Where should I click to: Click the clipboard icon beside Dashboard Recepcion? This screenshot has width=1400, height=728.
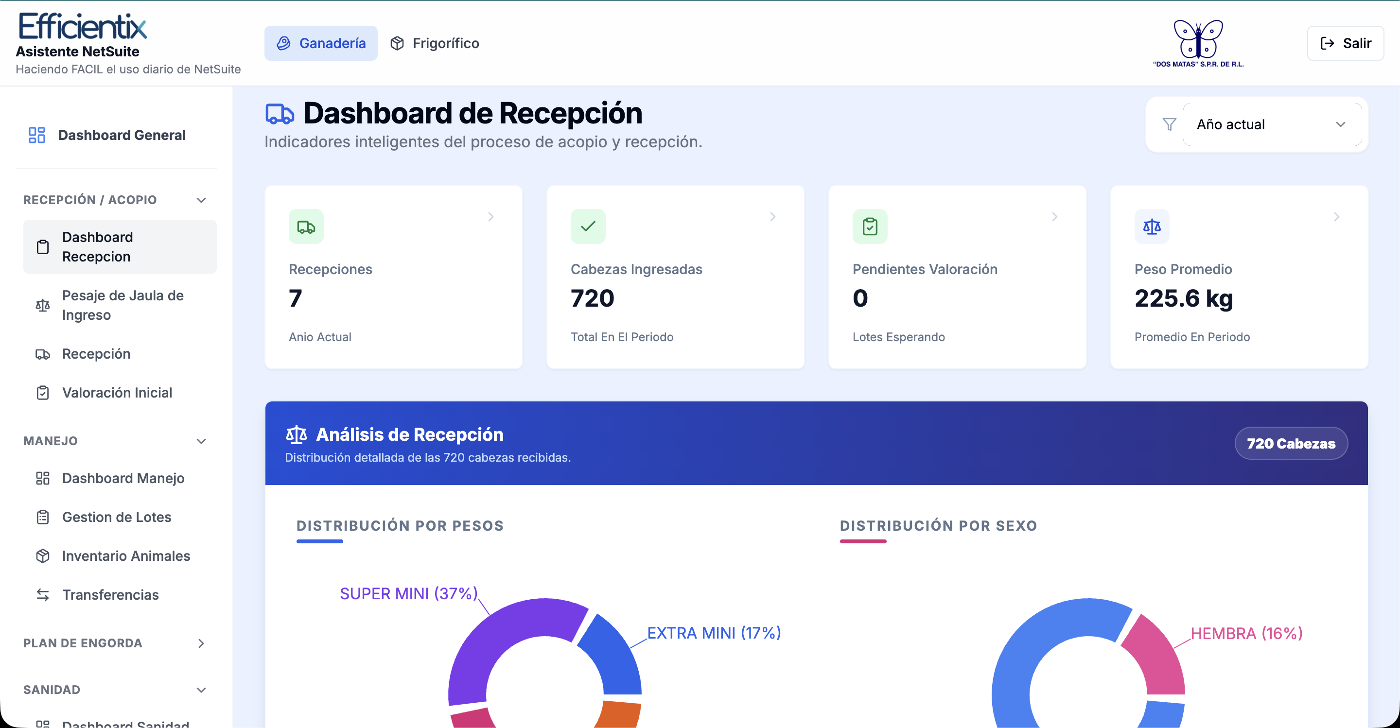[x=42, y=247]
